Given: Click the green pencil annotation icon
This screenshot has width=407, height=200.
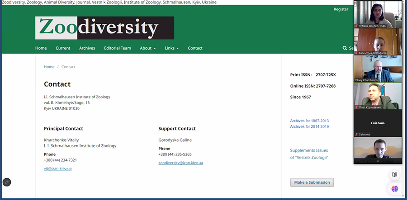Looking at the screenshot, I should (7, 182).
